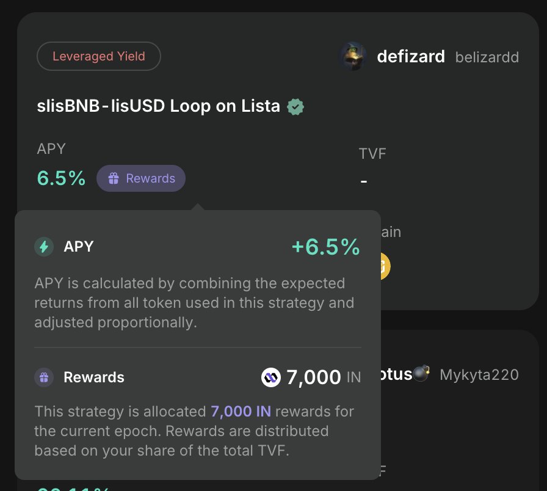Image resolution: width=547 pixels, height=491 pixels.
Task: Click the bomb emoji beside the second username
Action: tap(421, 374)
